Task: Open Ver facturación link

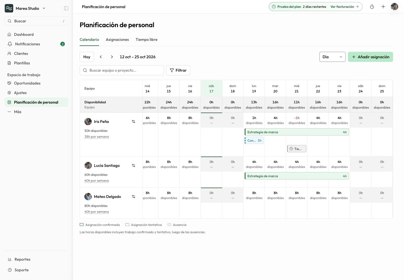Action: pos(345,7)
